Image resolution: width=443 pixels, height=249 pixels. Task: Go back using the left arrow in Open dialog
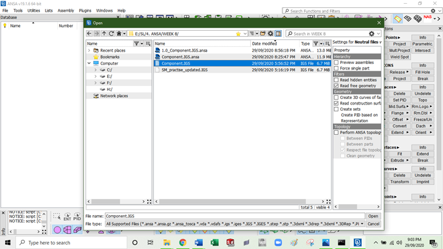(89, 34)
